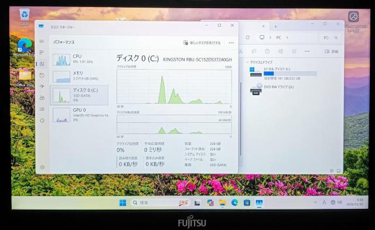This screenshot has height=230, width=375.
Task: Click Share icon in Explorer toolbar
Action: coord(294,51)
